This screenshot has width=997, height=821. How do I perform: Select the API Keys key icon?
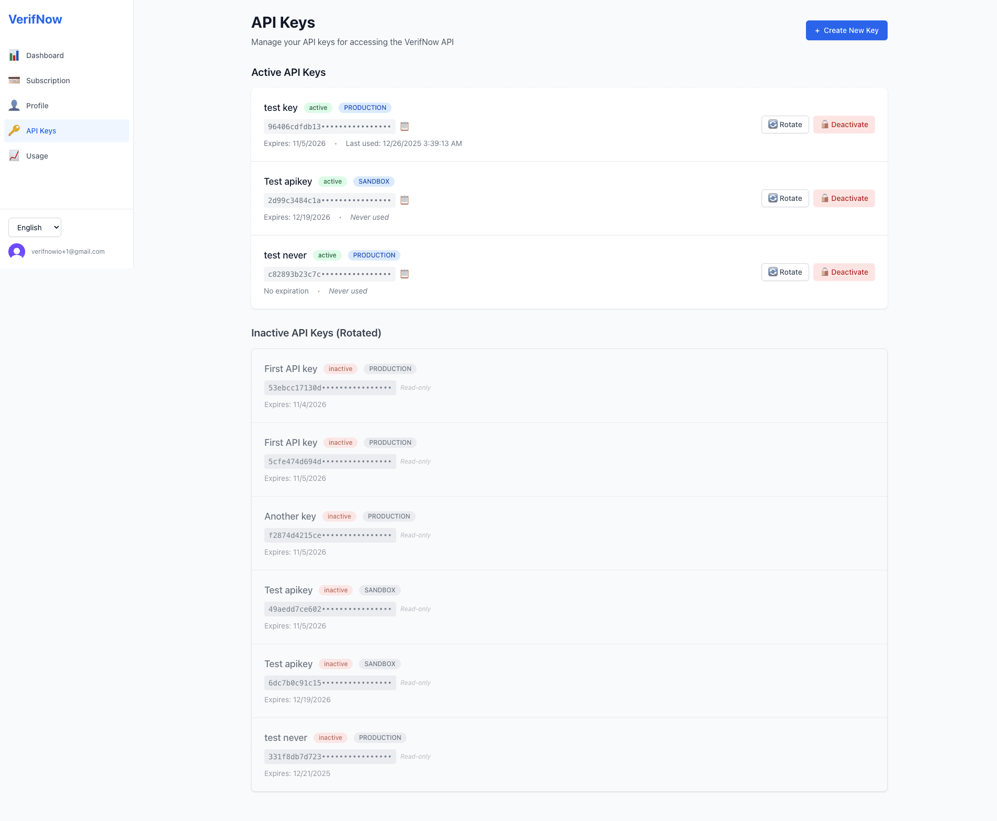tap(14, 131)
